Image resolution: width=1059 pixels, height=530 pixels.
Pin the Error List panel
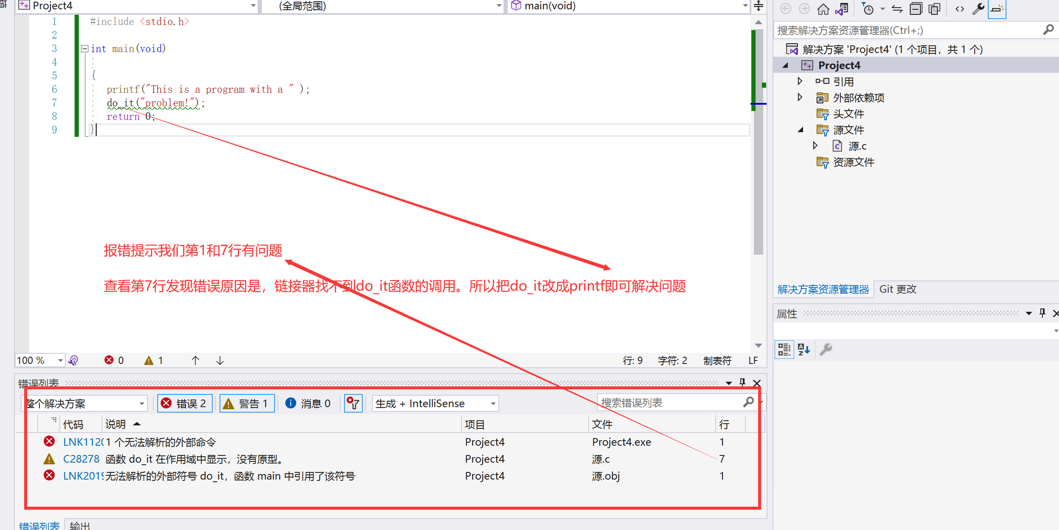[742, 383]
